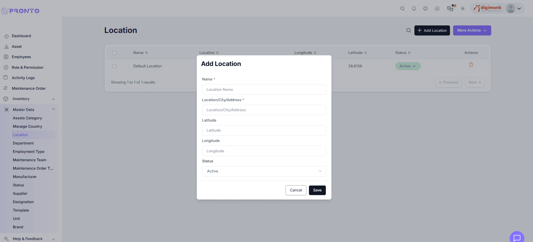
Task: Click the Next pagination button
Action: click(475, 82)
